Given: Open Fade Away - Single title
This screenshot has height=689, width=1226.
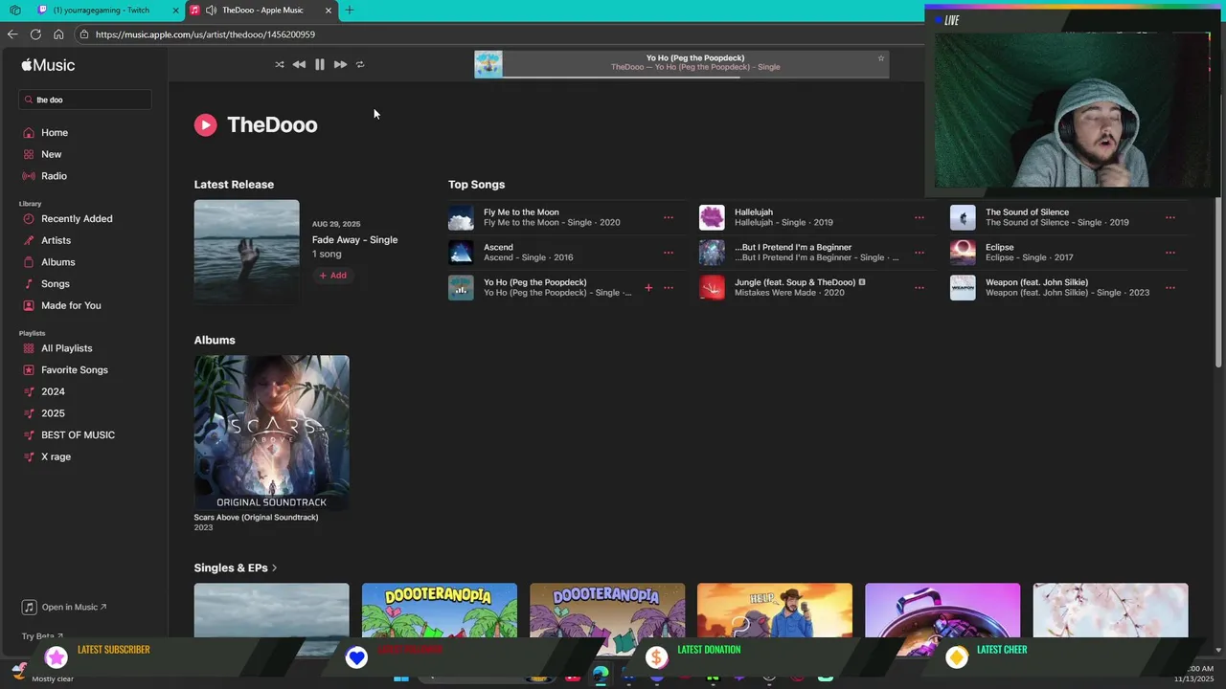Looking at the screenshot, I should (x=354, y=239).
